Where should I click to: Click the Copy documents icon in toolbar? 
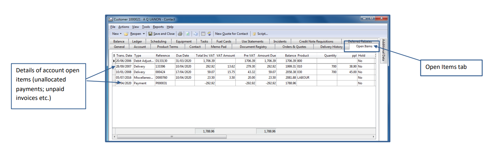(x=195, y=34)
